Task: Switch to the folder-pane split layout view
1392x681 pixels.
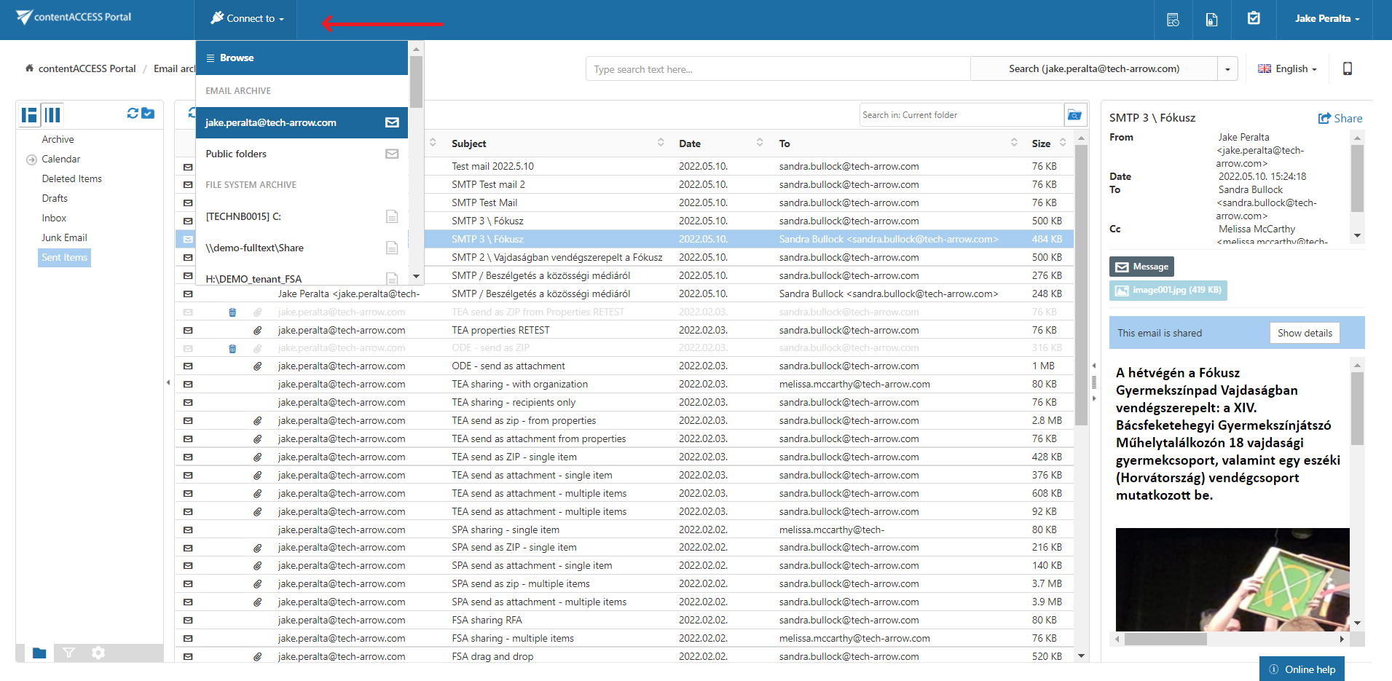Action: click(29, 114)
